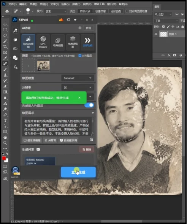Select the Eyedropper tool

pyautogui.click(x=5, y=58)
